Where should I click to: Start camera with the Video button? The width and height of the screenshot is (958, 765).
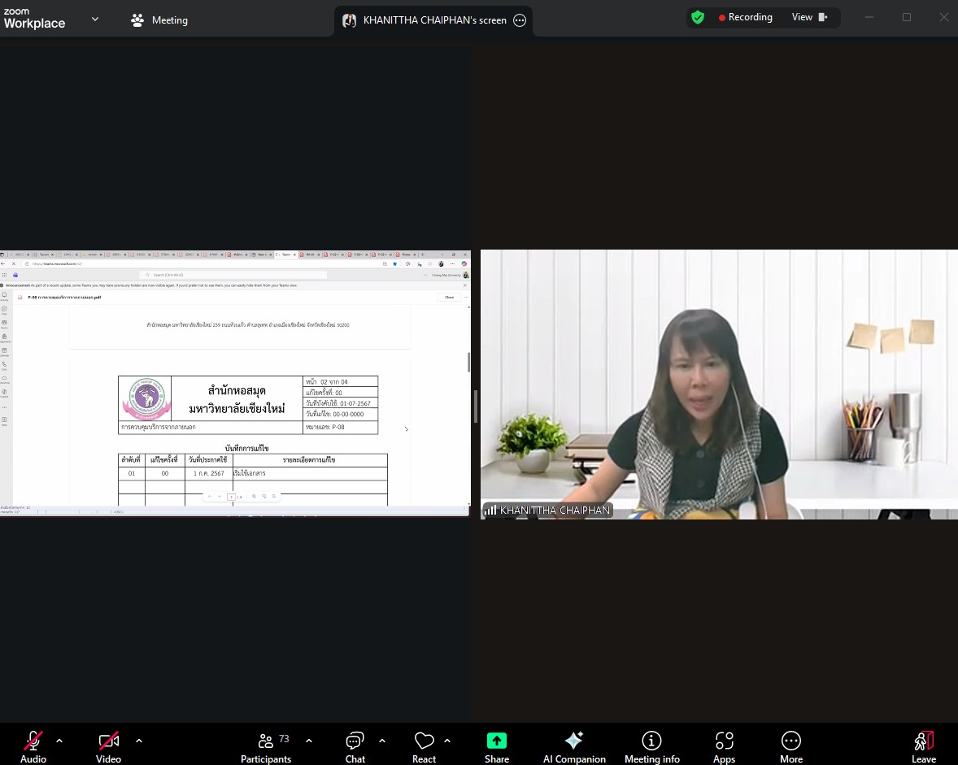[108, 746]
